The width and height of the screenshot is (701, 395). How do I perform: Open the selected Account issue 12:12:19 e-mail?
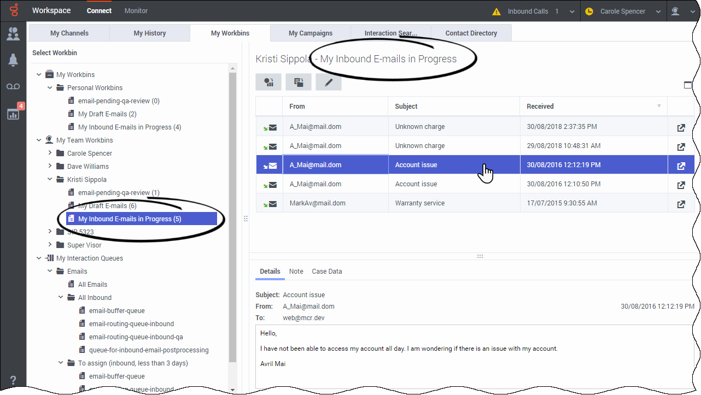tap(681, 166)
